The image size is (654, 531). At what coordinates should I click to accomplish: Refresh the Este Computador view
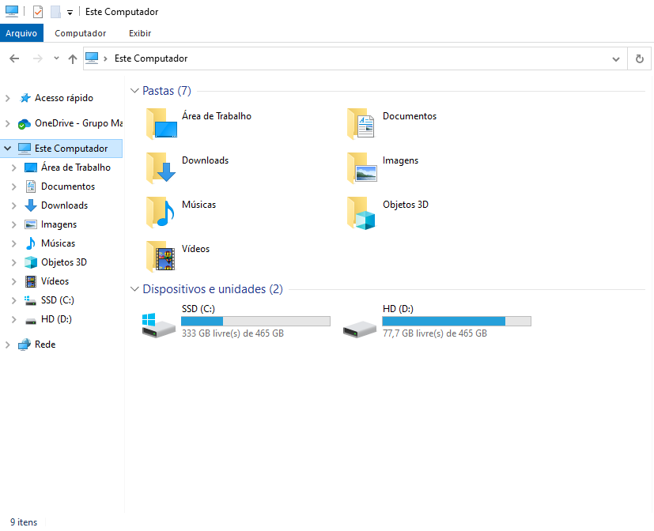(640, 58)
